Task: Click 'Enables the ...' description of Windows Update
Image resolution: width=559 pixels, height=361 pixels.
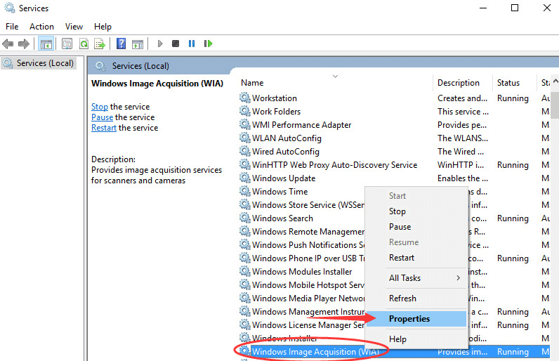Action: click(463, 178)
